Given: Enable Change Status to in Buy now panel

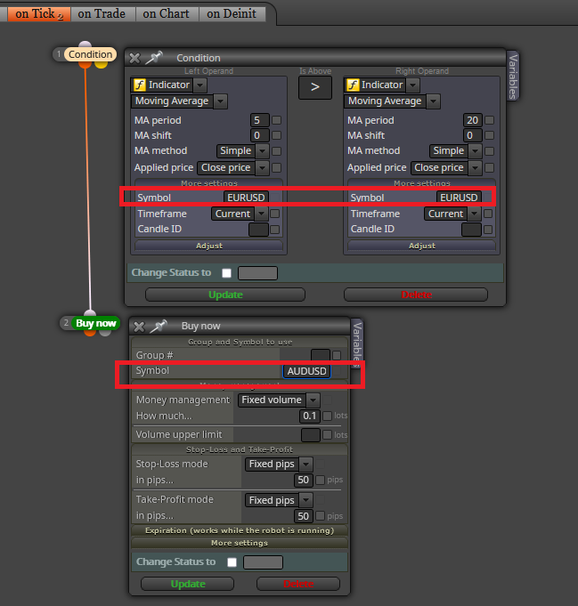Looking at the screenshot, I should point(232,562).
